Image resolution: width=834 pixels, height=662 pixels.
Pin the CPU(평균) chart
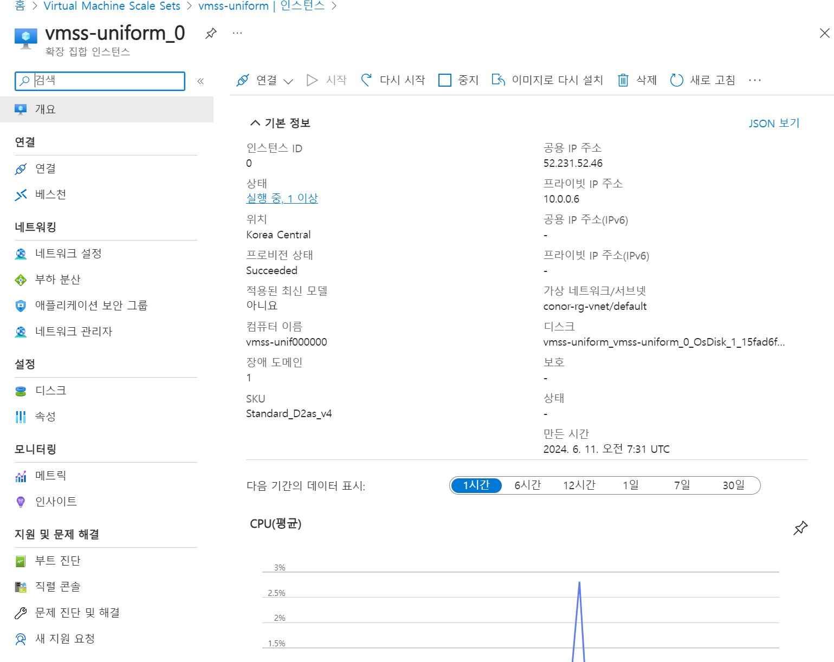pos(800,528)
